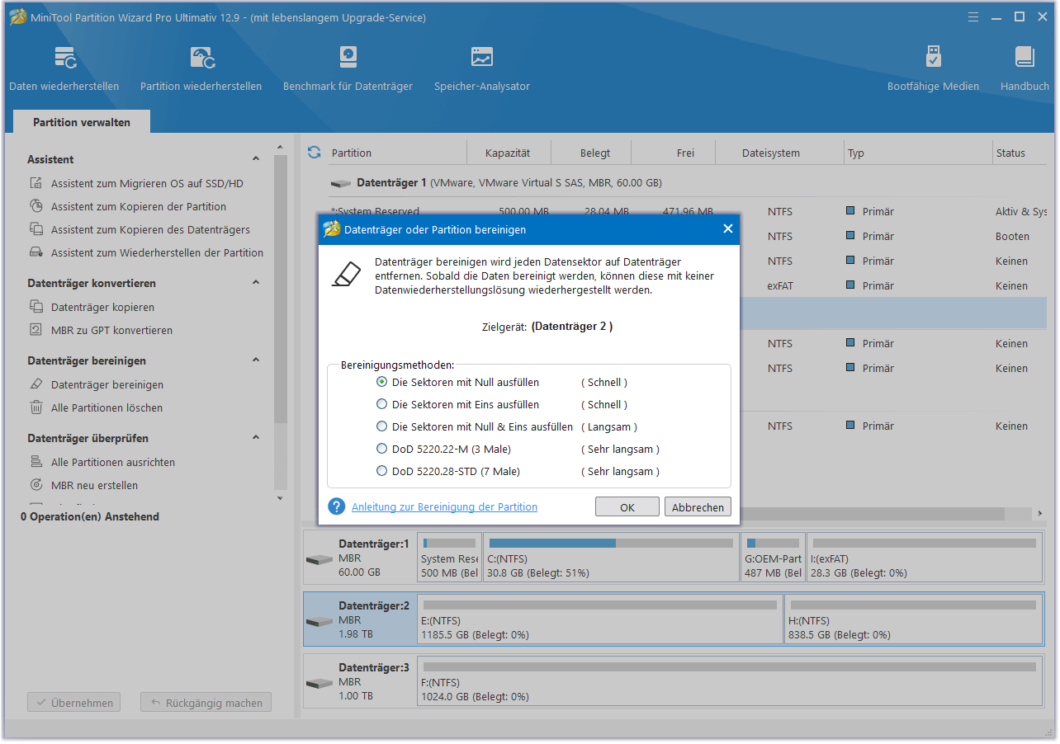This screenshot has height=744, width=1060.
Task: Open Partition wiederherstellen tool
Action: pos(201,69)
